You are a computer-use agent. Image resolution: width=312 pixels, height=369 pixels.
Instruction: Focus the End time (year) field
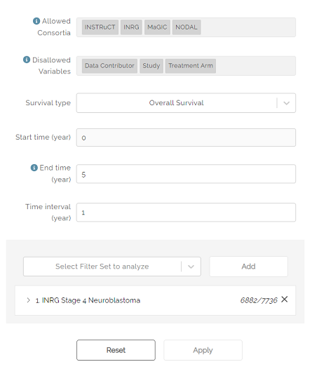[186, 174]
